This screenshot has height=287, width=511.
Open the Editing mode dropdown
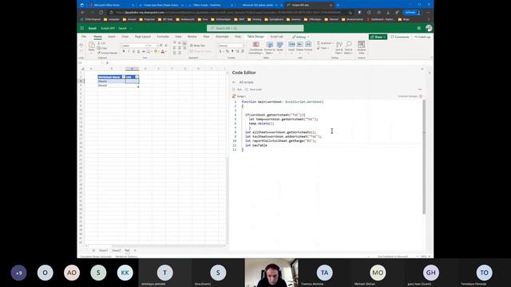301,37
